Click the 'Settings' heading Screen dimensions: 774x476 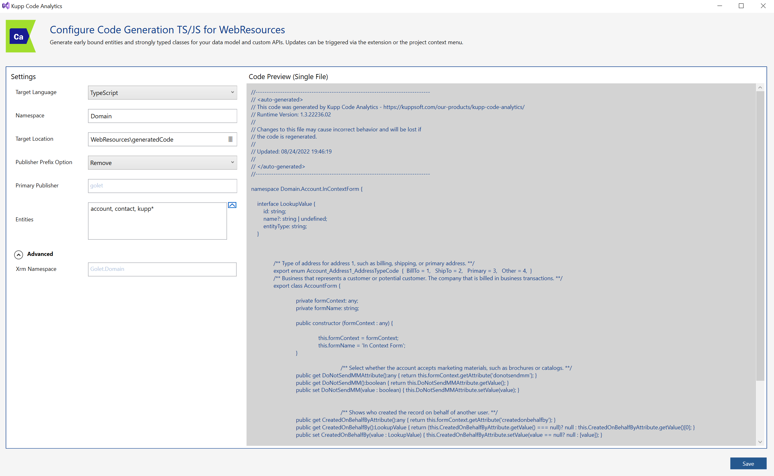[23, 77]
